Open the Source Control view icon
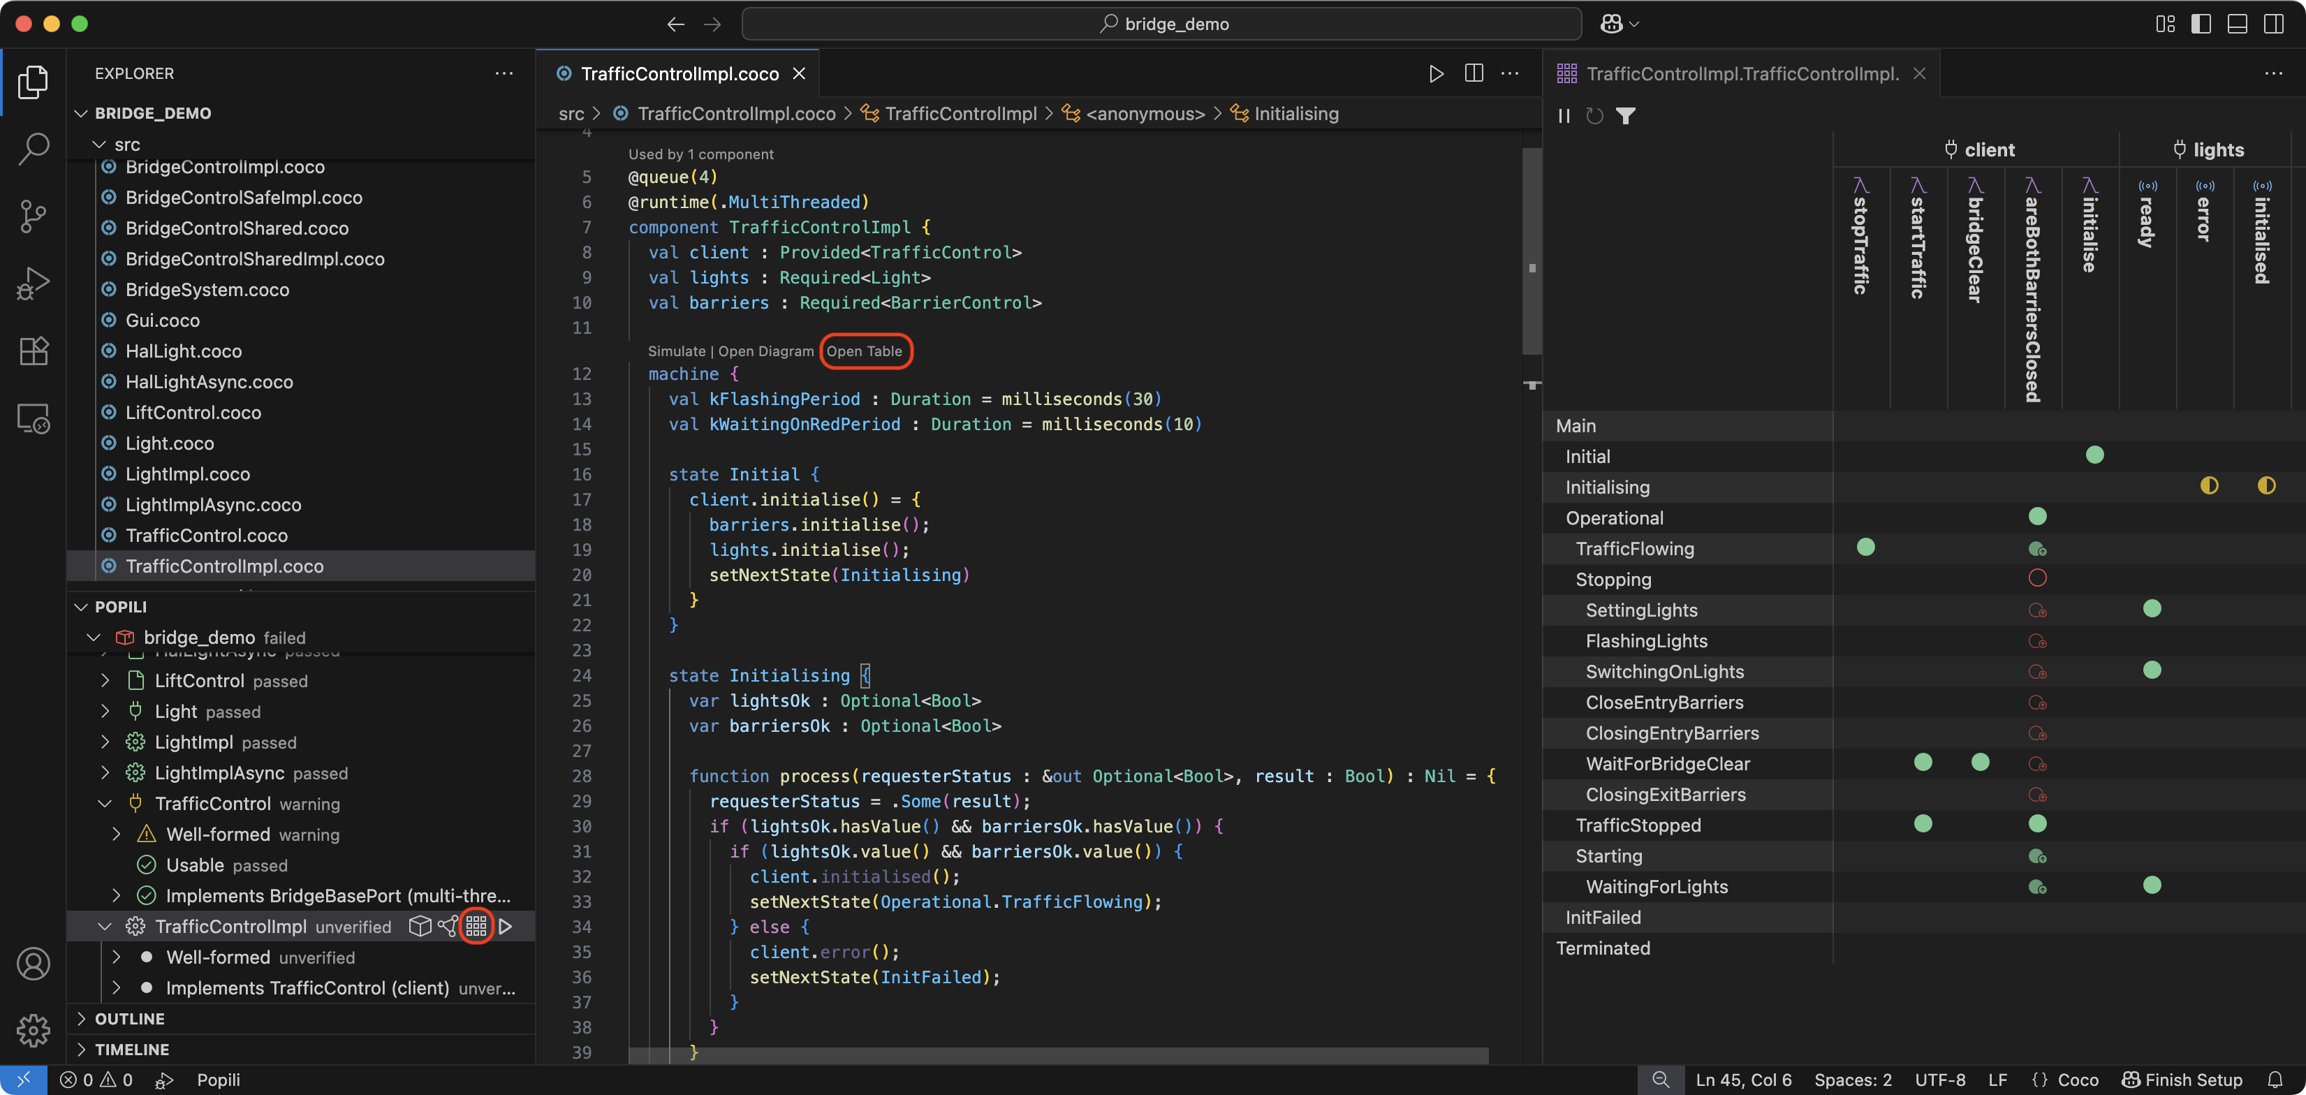Image resolution: width=2306 pixels, height=1095 pixels. [33, 216]
